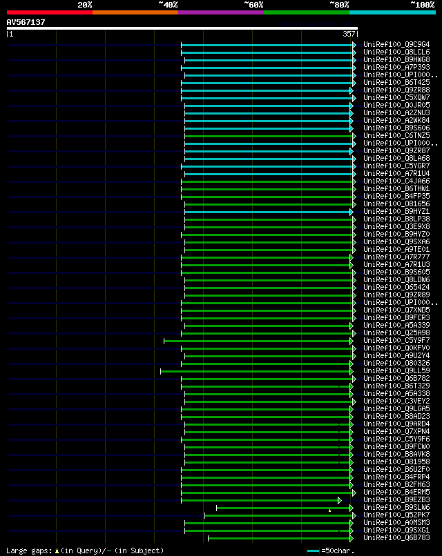Click the green alignment bar for UniRef100_Q6B783

point(279,538)
